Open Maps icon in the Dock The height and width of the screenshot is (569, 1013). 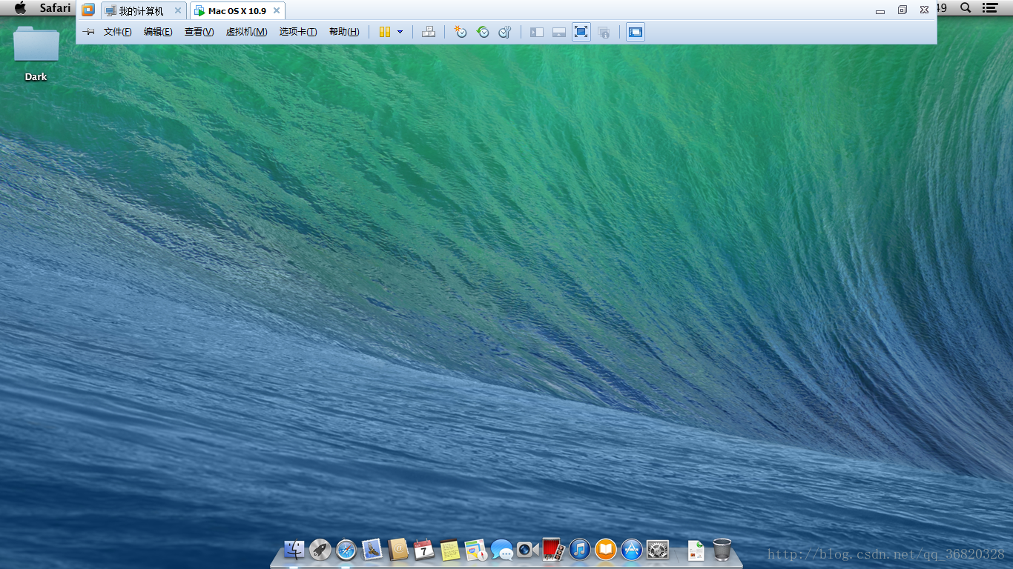click(475, 549)
